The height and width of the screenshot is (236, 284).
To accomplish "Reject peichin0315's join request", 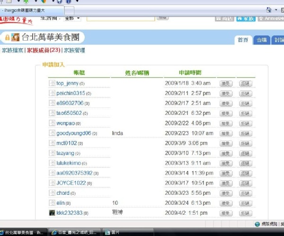I will pos(245,94).
